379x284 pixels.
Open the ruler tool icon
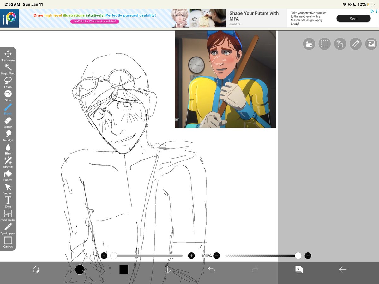[356, 44]
